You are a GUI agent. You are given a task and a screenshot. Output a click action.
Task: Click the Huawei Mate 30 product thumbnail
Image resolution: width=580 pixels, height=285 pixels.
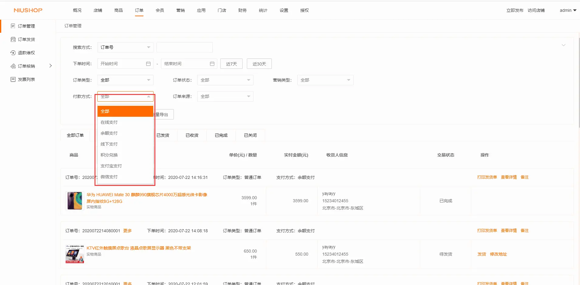[x=75, y=201]
